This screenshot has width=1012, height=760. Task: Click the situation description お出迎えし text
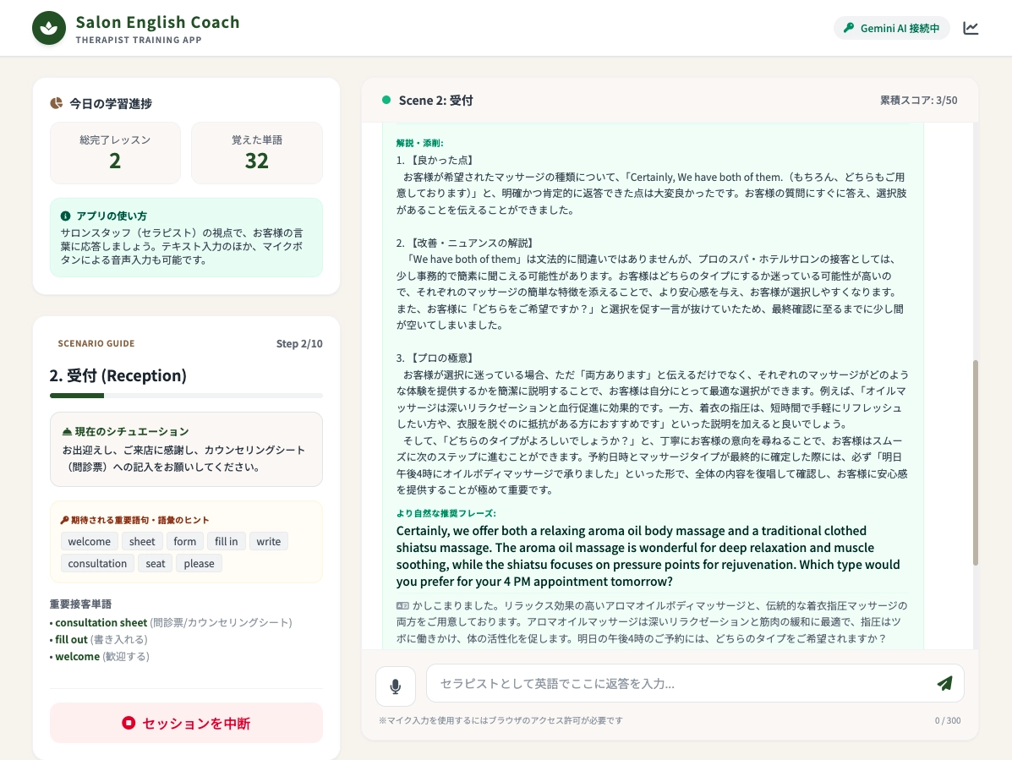point(184,458)
